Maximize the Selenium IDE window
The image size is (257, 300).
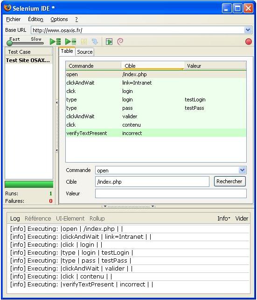coord(237,8)
